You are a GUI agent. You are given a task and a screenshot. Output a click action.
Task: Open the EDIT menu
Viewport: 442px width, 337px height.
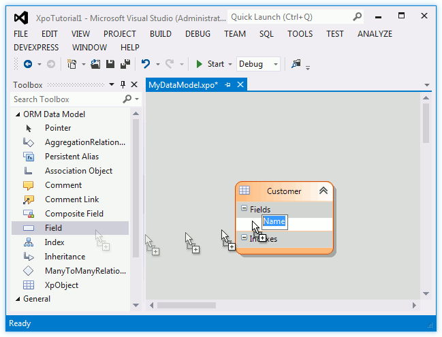[50, 34]
